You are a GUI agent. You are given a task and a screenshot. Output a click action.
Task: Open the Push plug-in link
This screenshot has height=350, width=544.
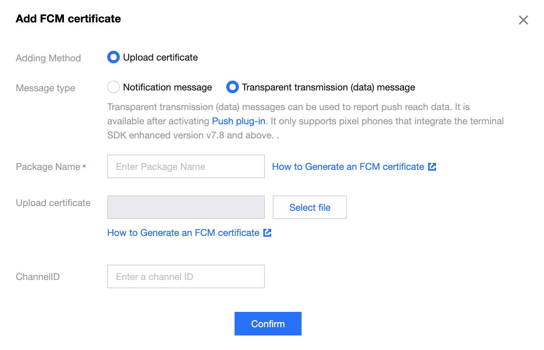pos(238,121)
